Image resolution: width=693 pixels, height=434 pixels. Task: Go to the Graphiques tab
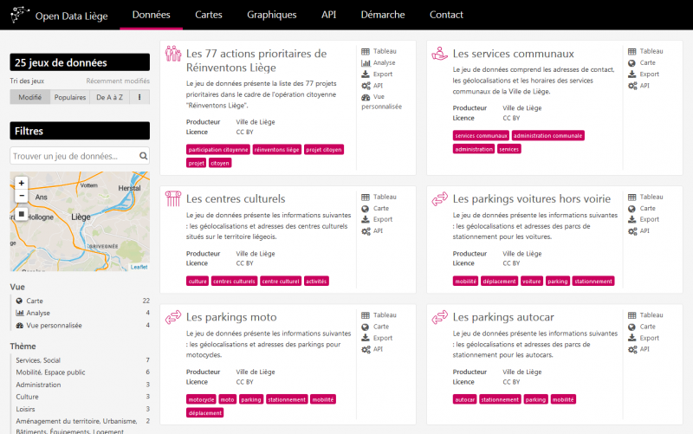(x=272, y=15)
